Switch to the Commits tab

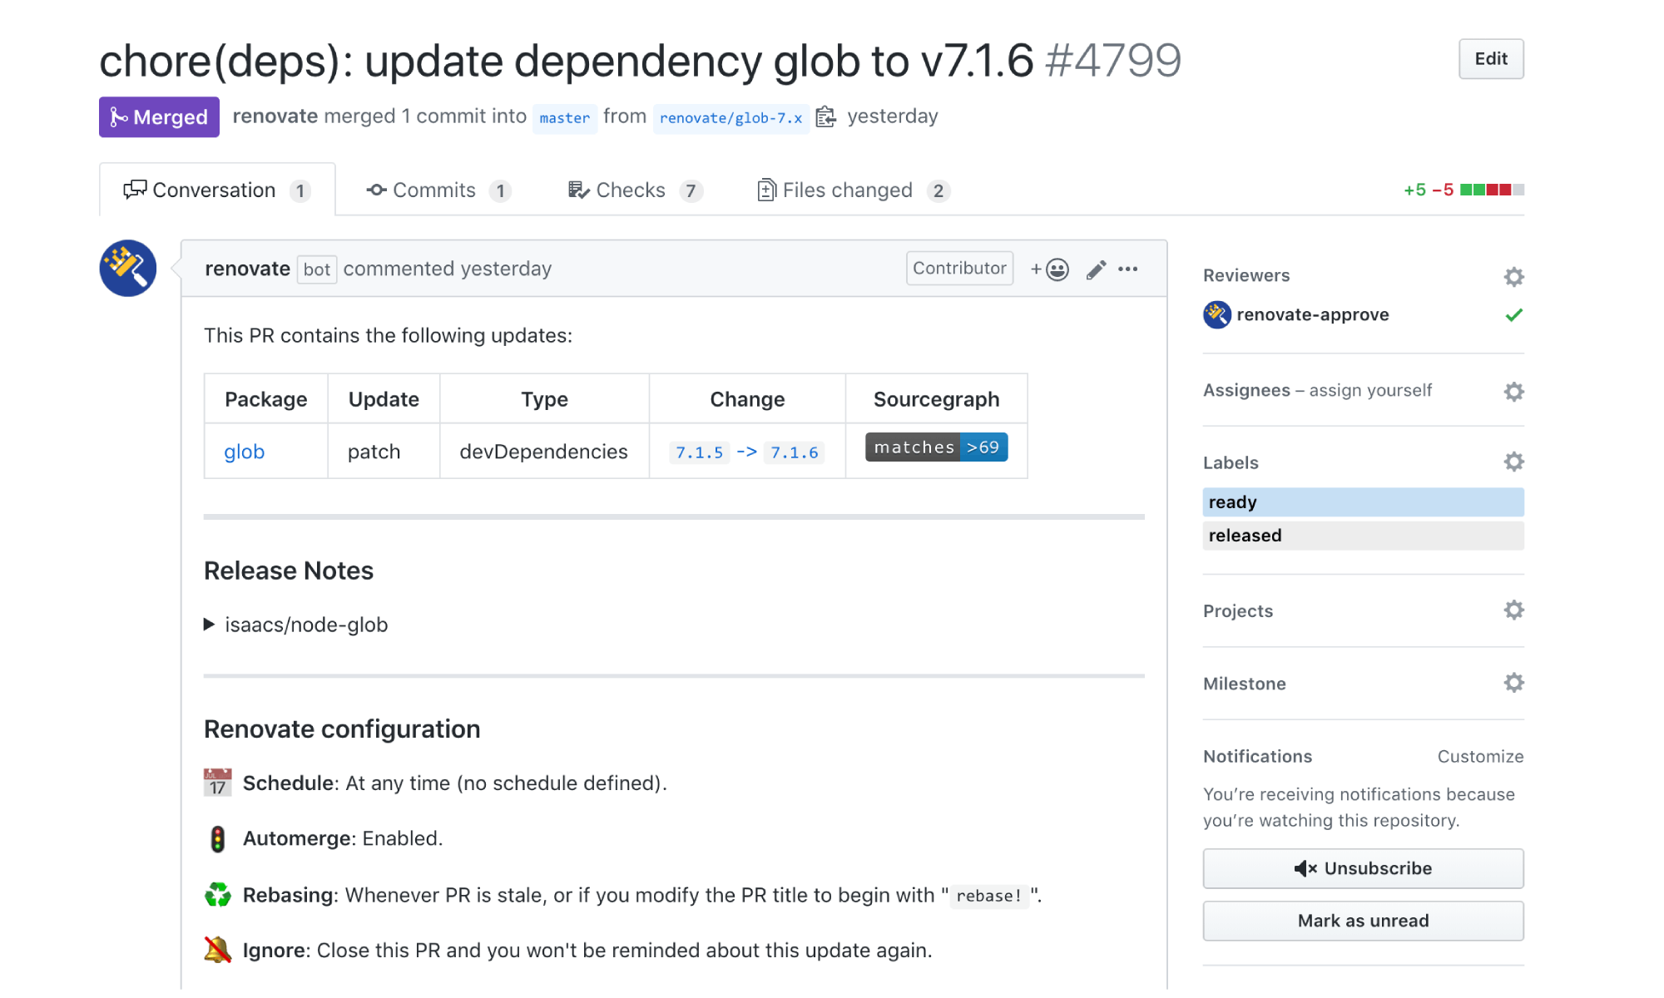click(437, 190)
